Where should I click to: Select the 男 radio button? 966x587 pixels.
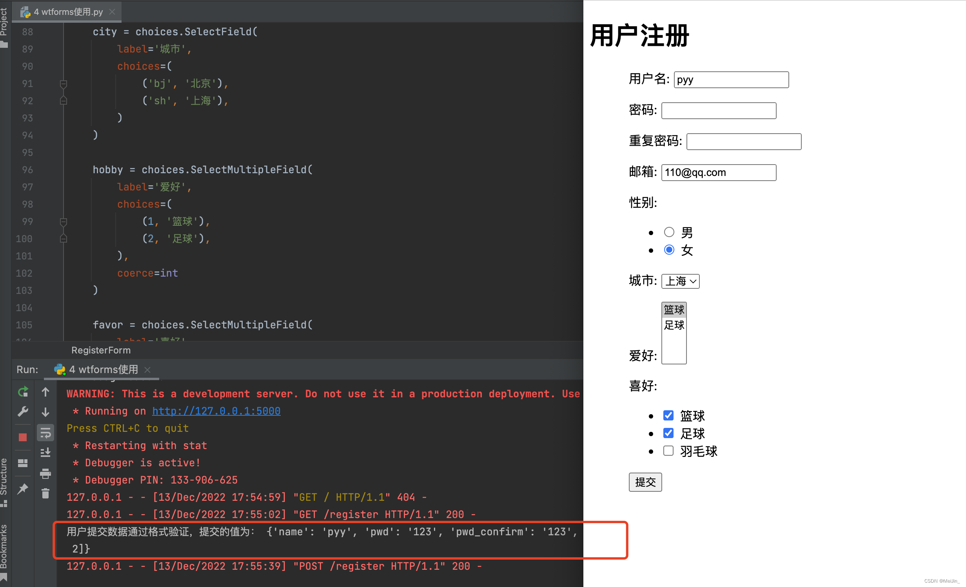[x=669, y=232]
